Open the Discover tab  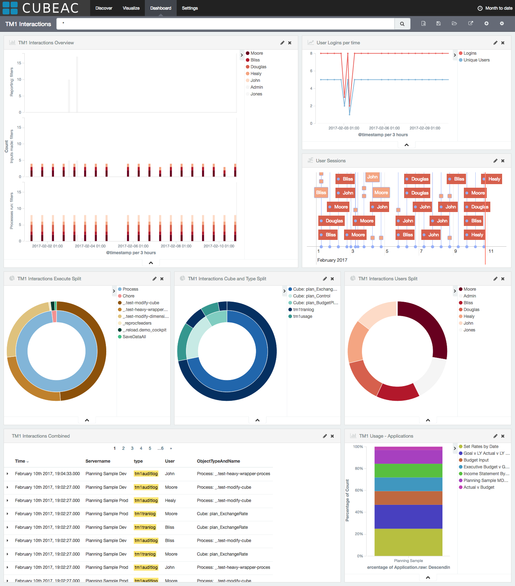click(x=104, y=8)
